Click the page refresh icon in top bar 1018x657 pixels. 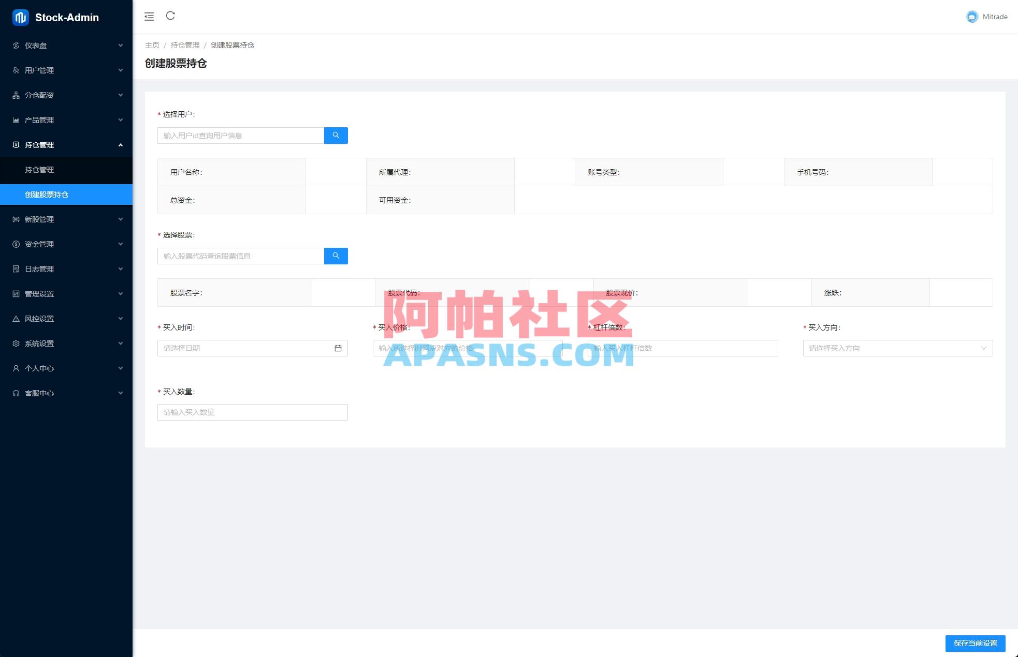[x=170, y=16]
